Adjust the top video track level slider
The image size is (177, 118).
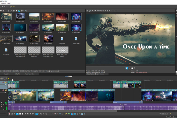pos(5,85)
